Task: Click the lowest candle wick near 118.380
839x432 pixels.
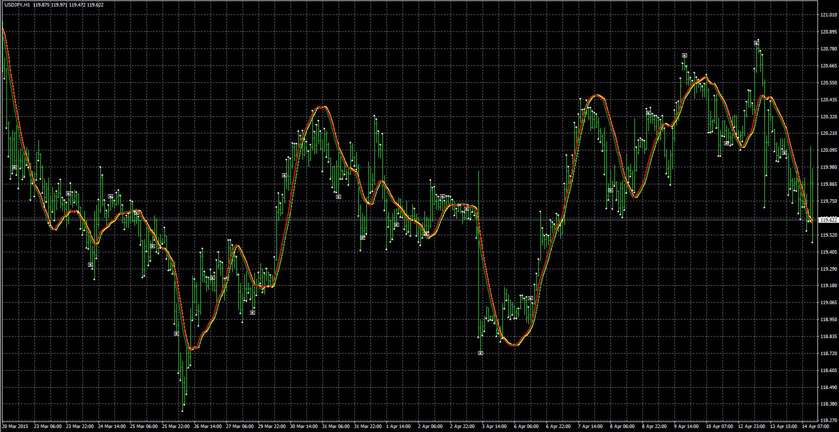Action: coord(182,411)
